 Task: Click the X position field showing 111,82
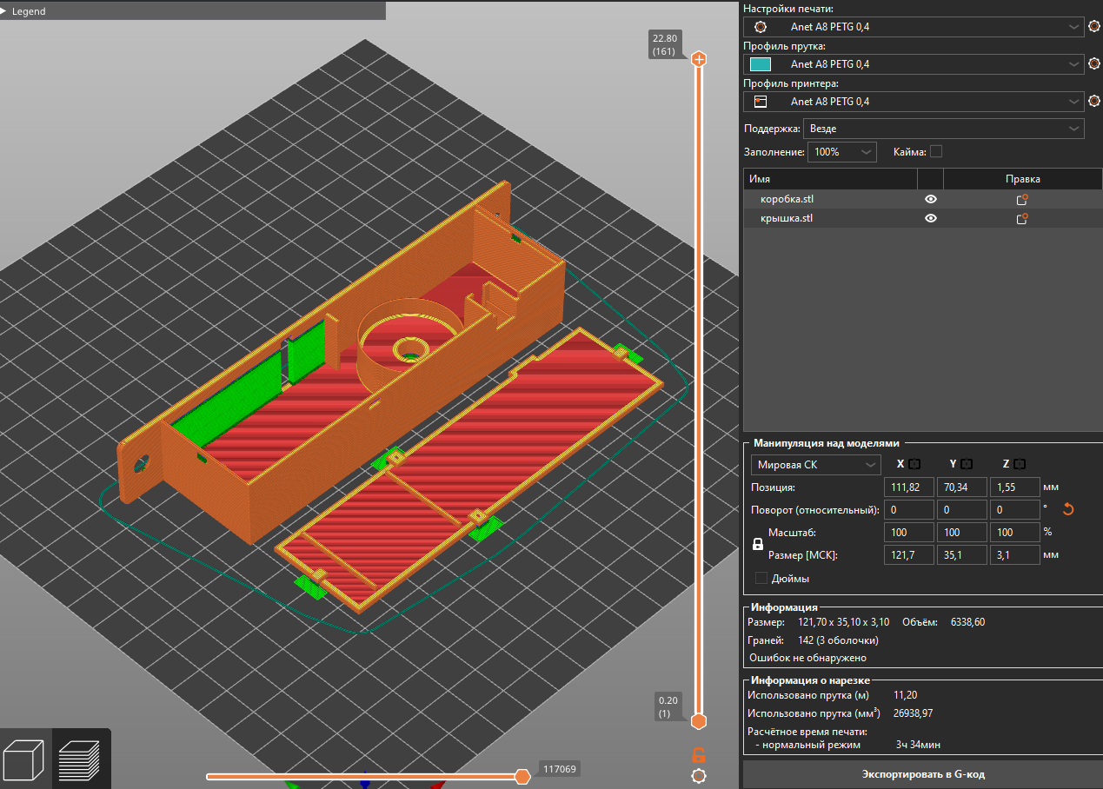(x=908, y=487)
